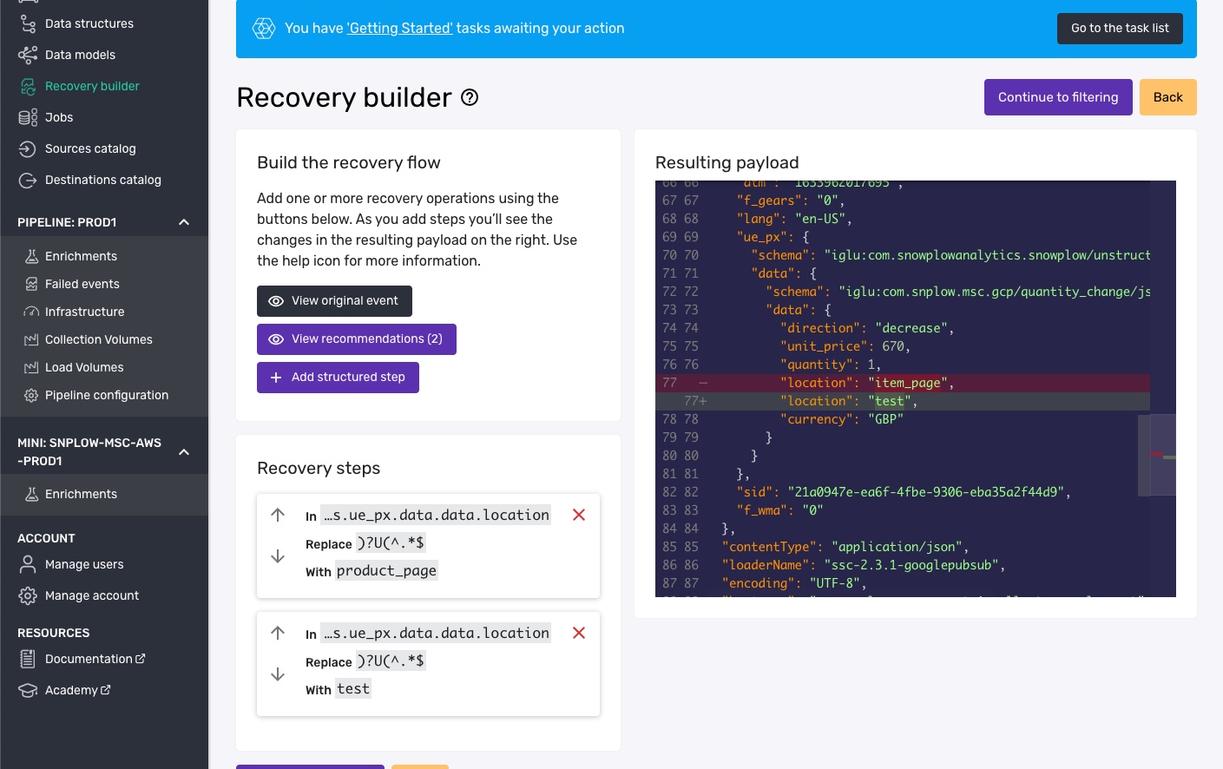The image size is (1223, 769).
Task: Click the Collection Volumes chart icon
Action: click(31, 339)
